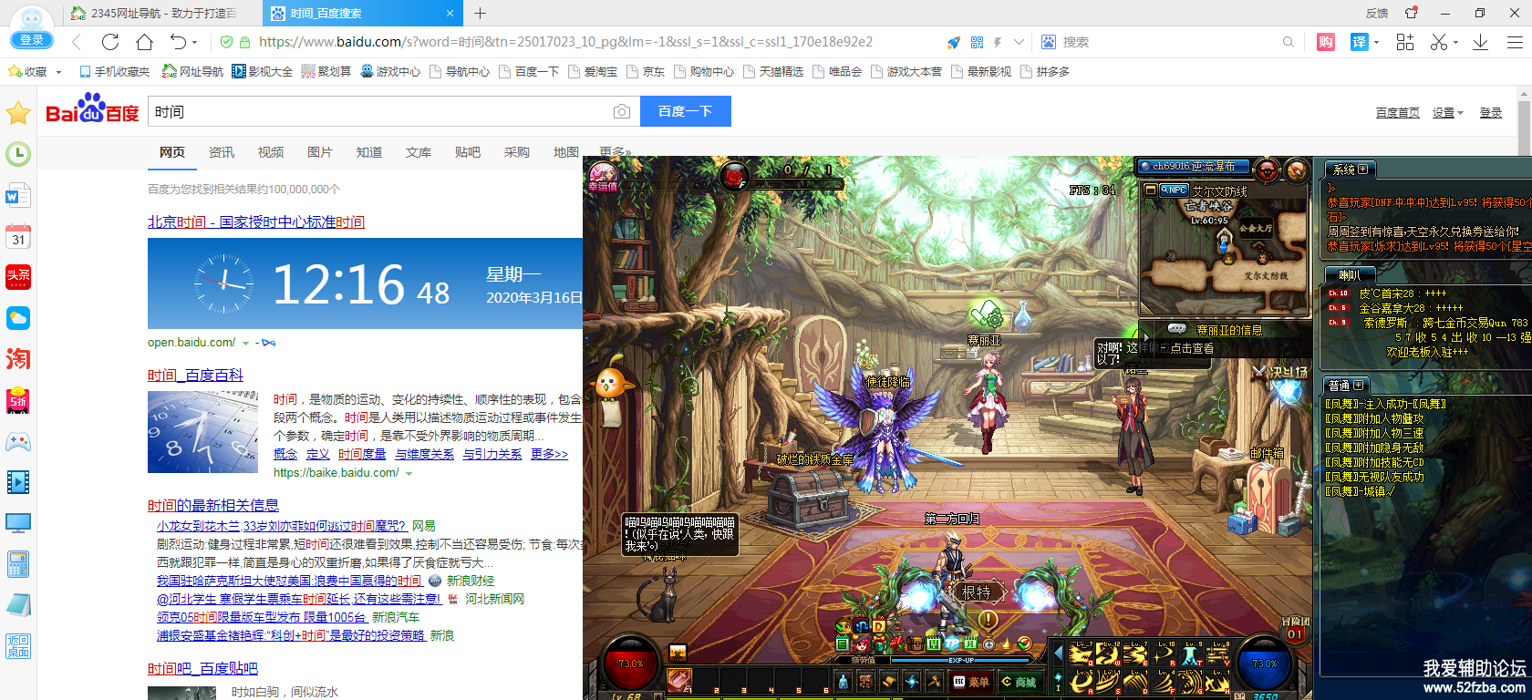
Task: Open the 京东 bookmark
Action: 647,71
